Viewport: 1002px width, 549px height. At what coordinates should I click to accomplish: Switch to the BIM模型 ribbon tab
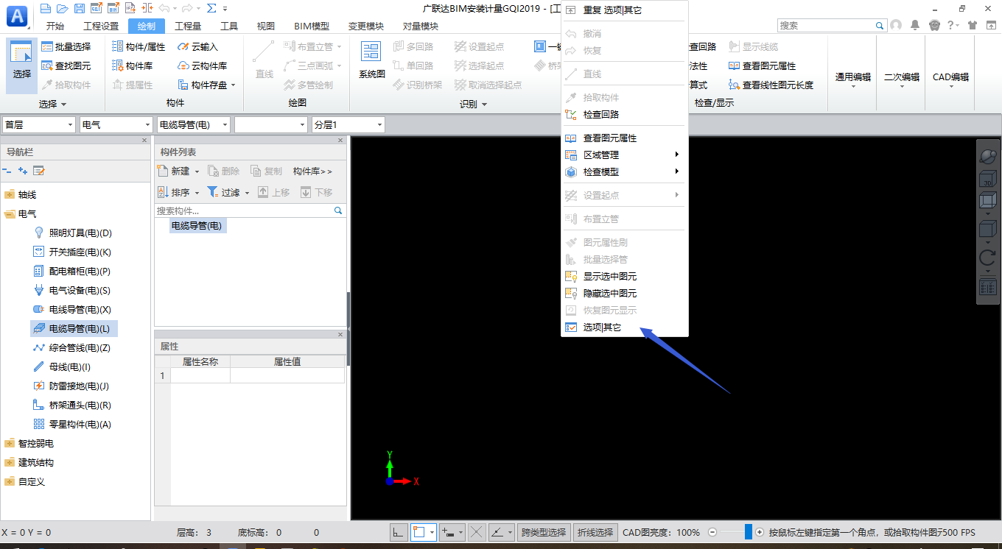312,26
